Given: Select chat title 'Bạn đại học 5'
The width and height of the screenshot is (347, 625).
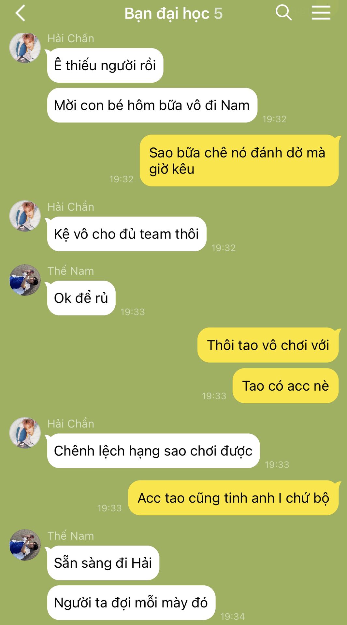Looking at the screenshot, I should point(173,14).
